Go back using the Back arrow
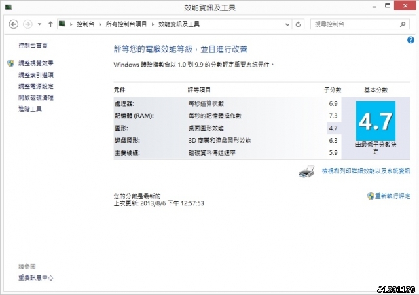The image size is (419, 295). point(13,24)
